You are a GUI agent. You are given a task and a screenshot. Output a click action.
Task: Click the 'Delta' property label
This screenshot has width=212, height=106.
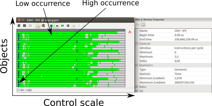(143, 61)
